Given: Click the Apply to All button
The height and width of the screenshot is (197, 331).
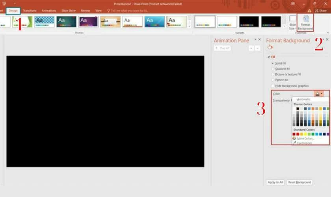Looking at the screenshot, I should click(275, 182).
